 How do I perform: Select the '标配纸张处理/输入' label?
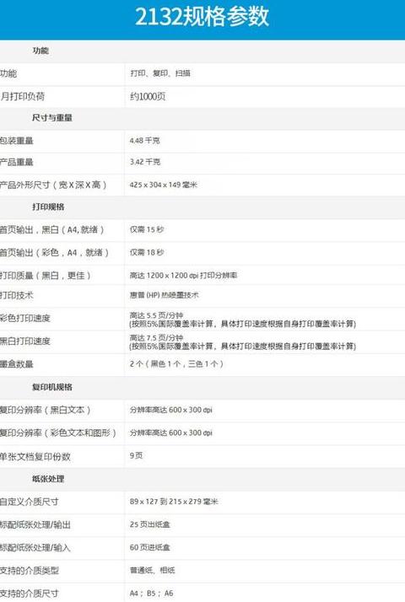[x=35, y=547]
